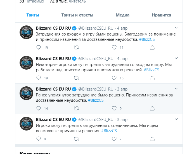The width and height of the screenshot is (187, 154).
Task: Select the 'Нравится' tab
Action: 162,15
